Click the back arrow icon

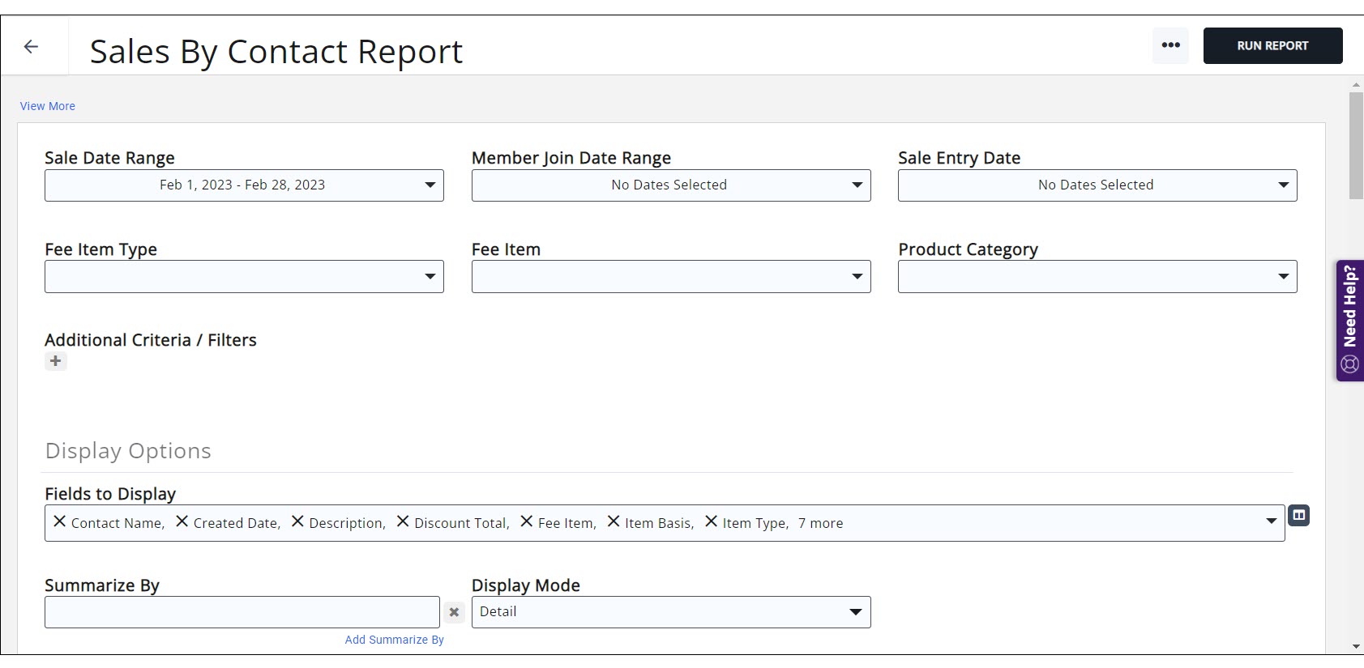point(32,47)
